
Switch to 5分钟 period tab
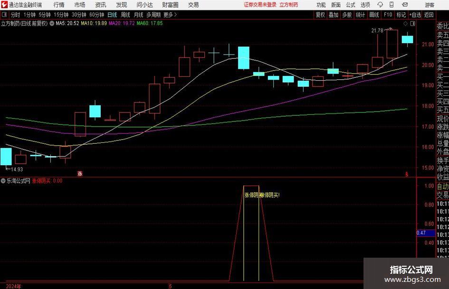(45, 15)
